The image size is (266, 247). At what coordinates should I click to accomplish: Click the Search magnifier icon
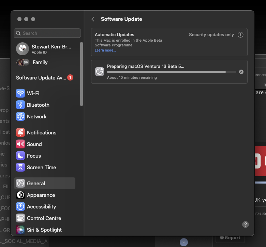[18, 33]
